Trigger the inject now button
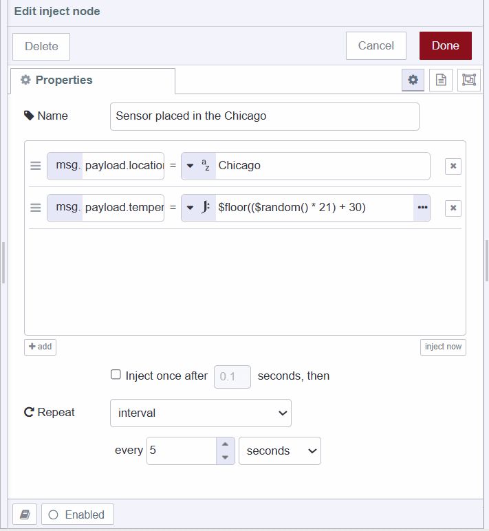 pos(443,347)
